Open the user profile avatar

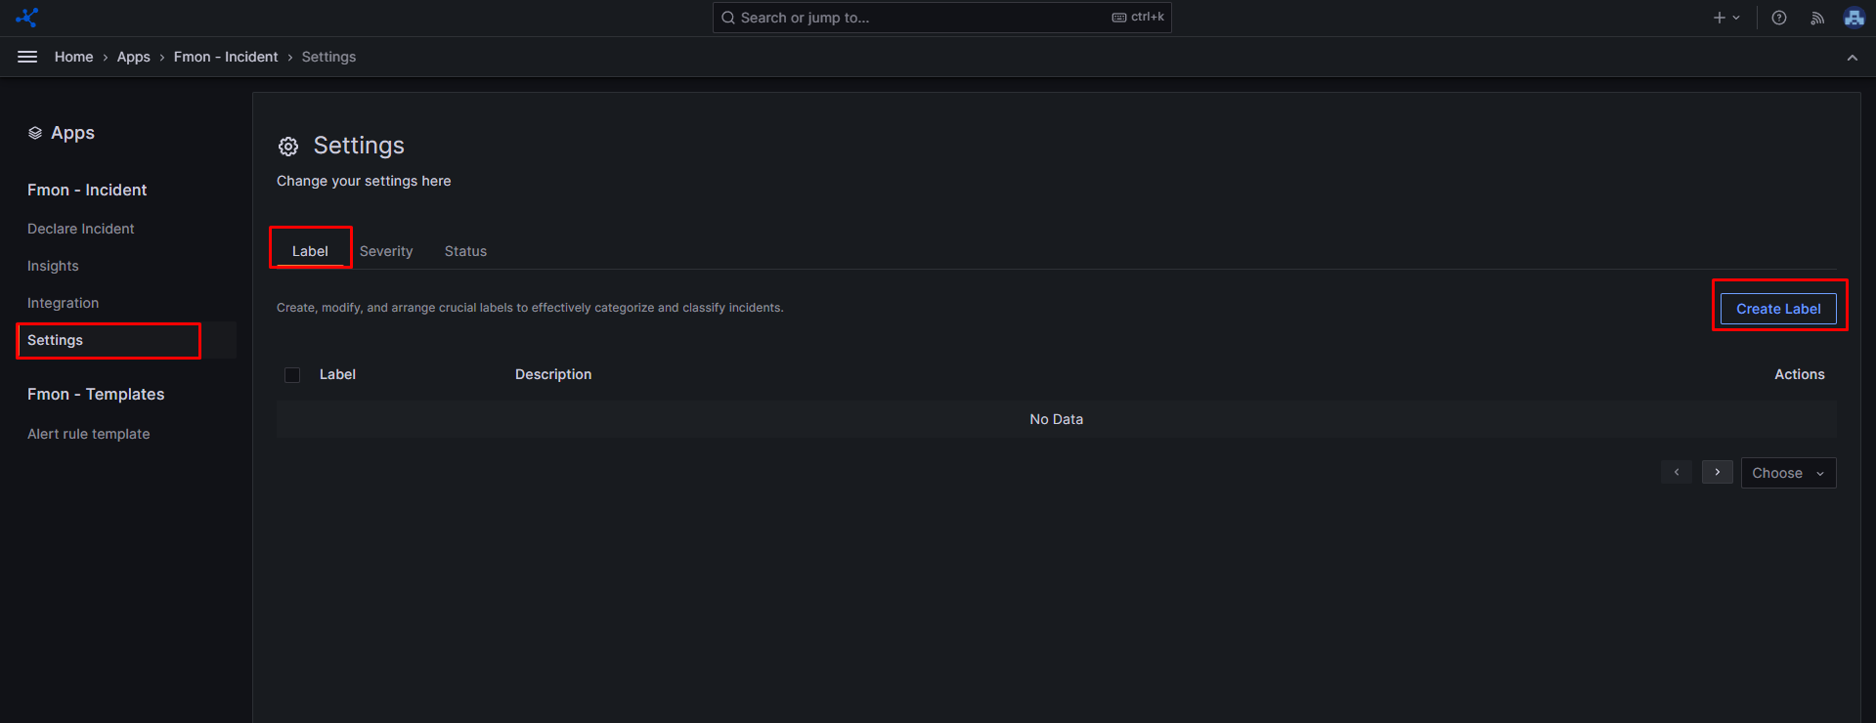pos(1854,18)
